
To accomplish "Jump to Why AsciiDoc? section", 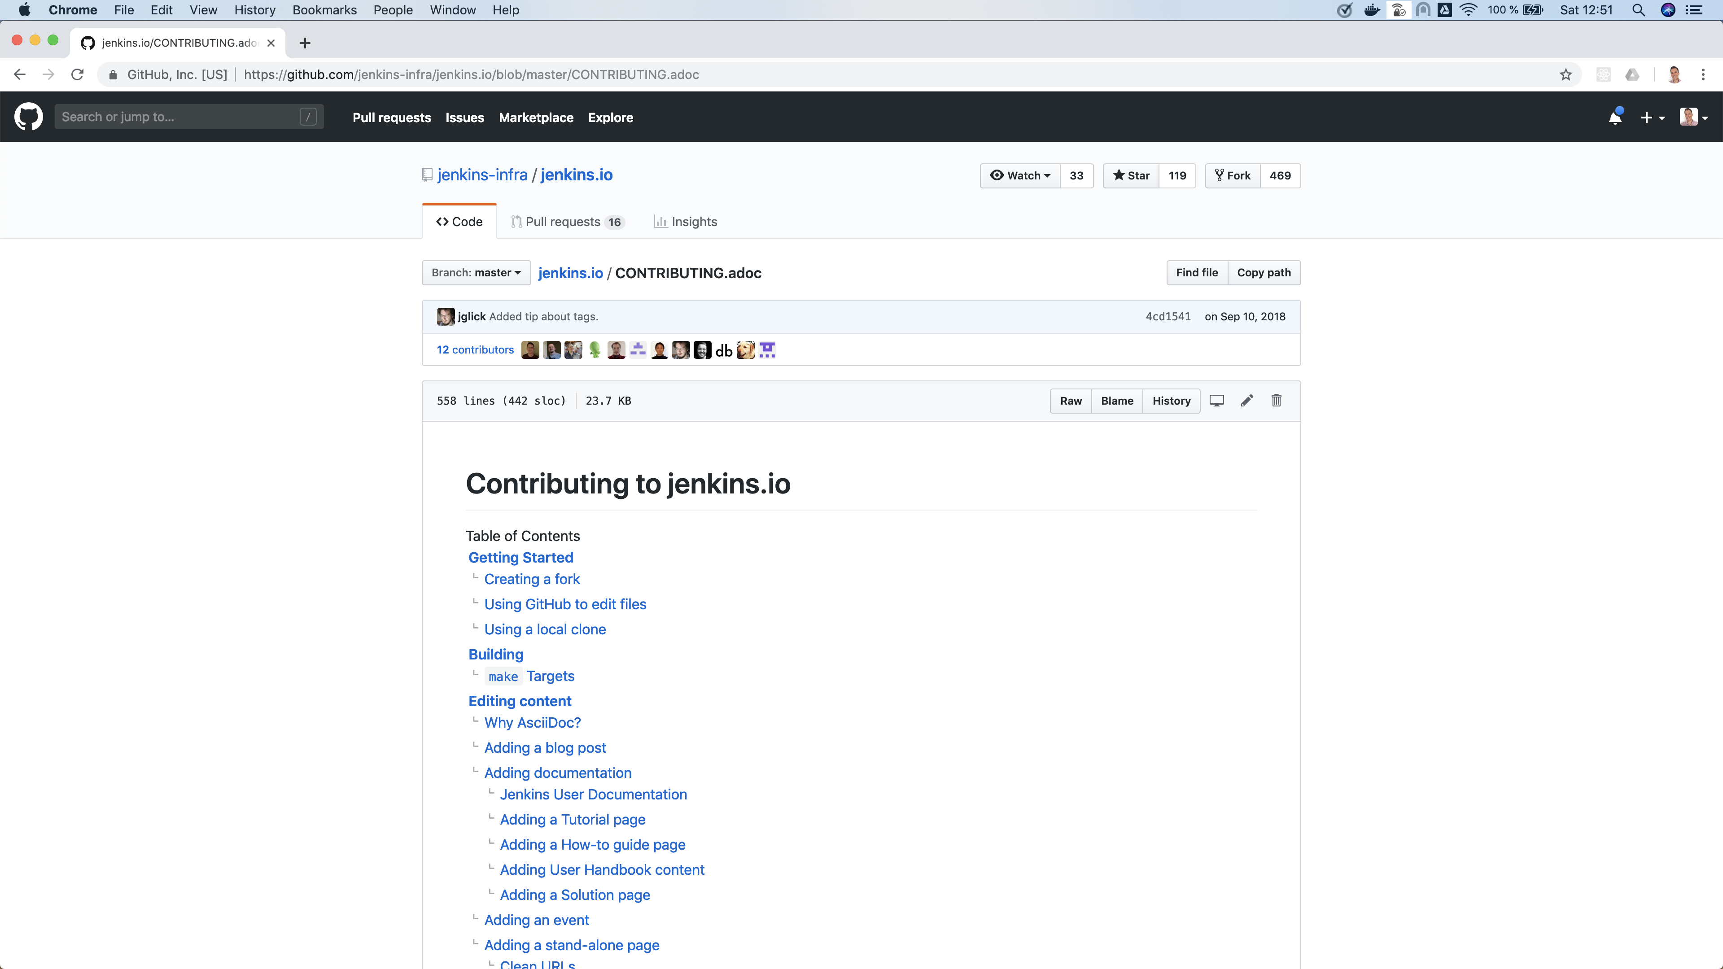I will 533,723.
